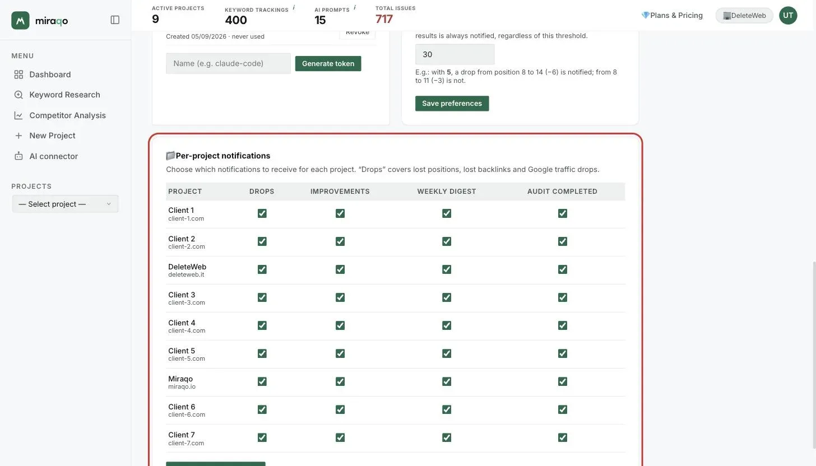Expand the Select project dropdown
Screen dimensions: 816x466
coord(65,204)
